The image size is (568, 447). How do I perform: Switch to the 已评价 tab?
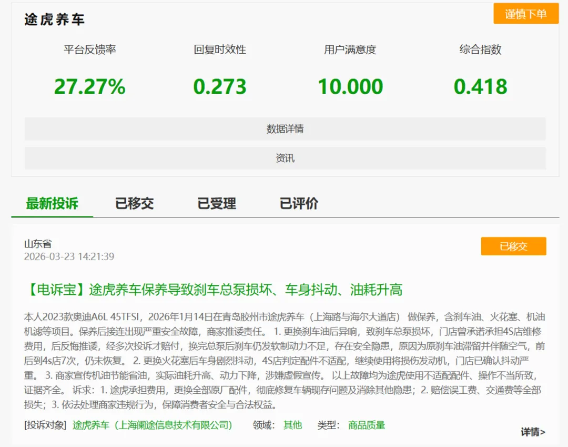point(299,203)
